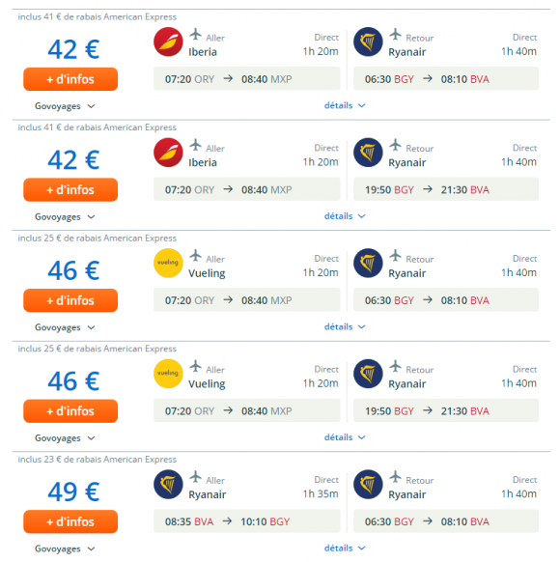Click the Iberia logo in second 42 € result
560x562 pixels.
pyautogui.click(x=168, y=153)
